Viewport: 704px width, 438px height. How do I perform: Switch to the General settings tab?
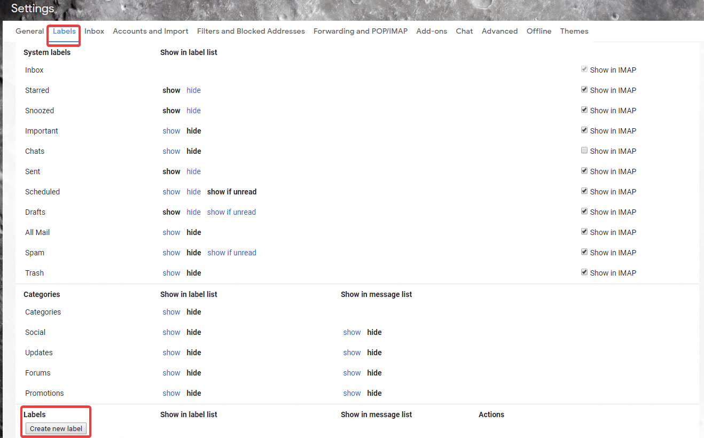(x=29, y=31)
